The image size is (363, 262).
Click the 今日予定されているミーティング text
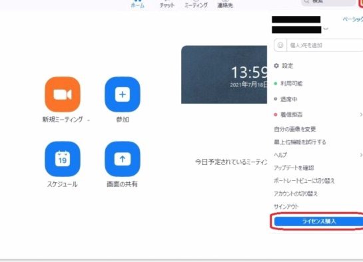coord(231,162)
